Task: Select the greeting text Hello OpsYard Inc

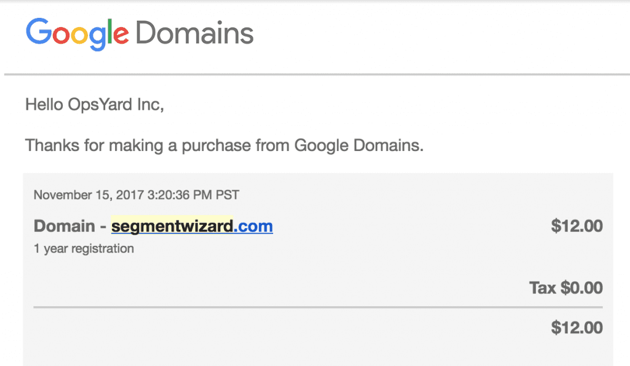Action: tap(94, 105)
